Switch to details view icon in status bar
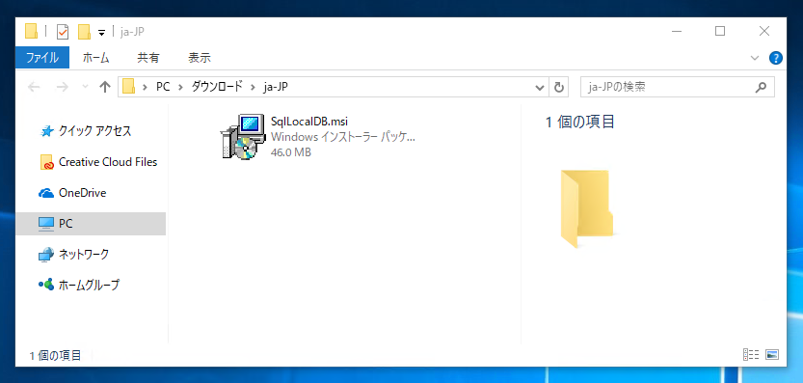803x383 pixels. coord(750,354)
